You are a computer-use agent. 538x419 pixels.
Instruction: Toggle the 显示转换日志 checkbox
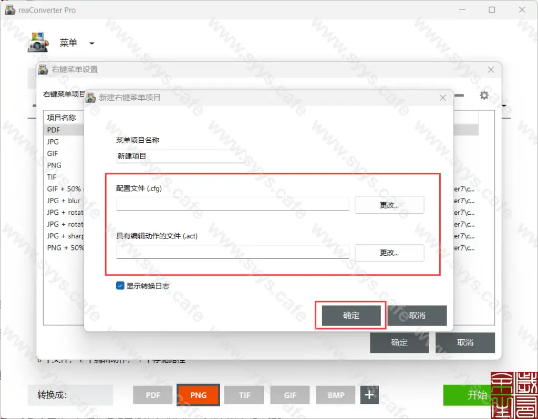pyautogui.click(x=120, y=286)
